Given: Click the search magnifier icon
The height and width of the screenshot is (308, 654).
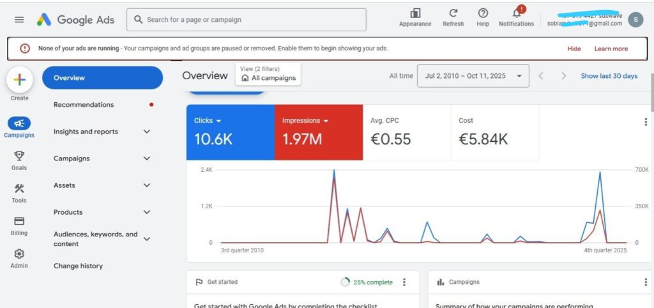Looking at the screenshot, I should click(x=138, y=20).
